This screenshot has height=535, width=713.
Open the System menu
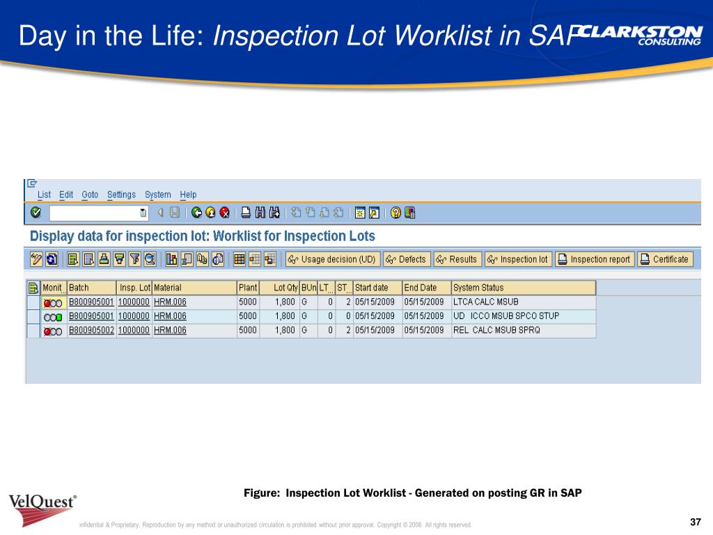click(158, 195)
